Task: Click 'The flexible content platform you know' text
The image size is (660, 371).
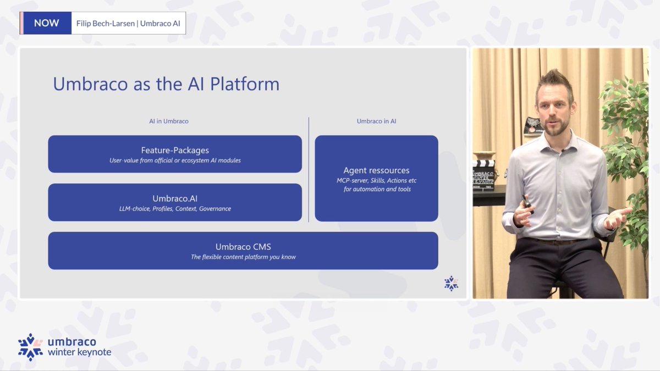Action: coord(243,257)
